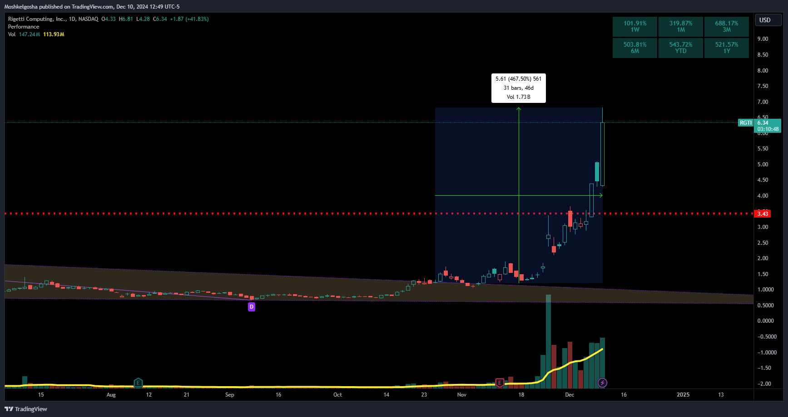The height and width of the screenshot is (417, 788).
Task: Click the Aug label on the time axis
Action: pos(111,395)
